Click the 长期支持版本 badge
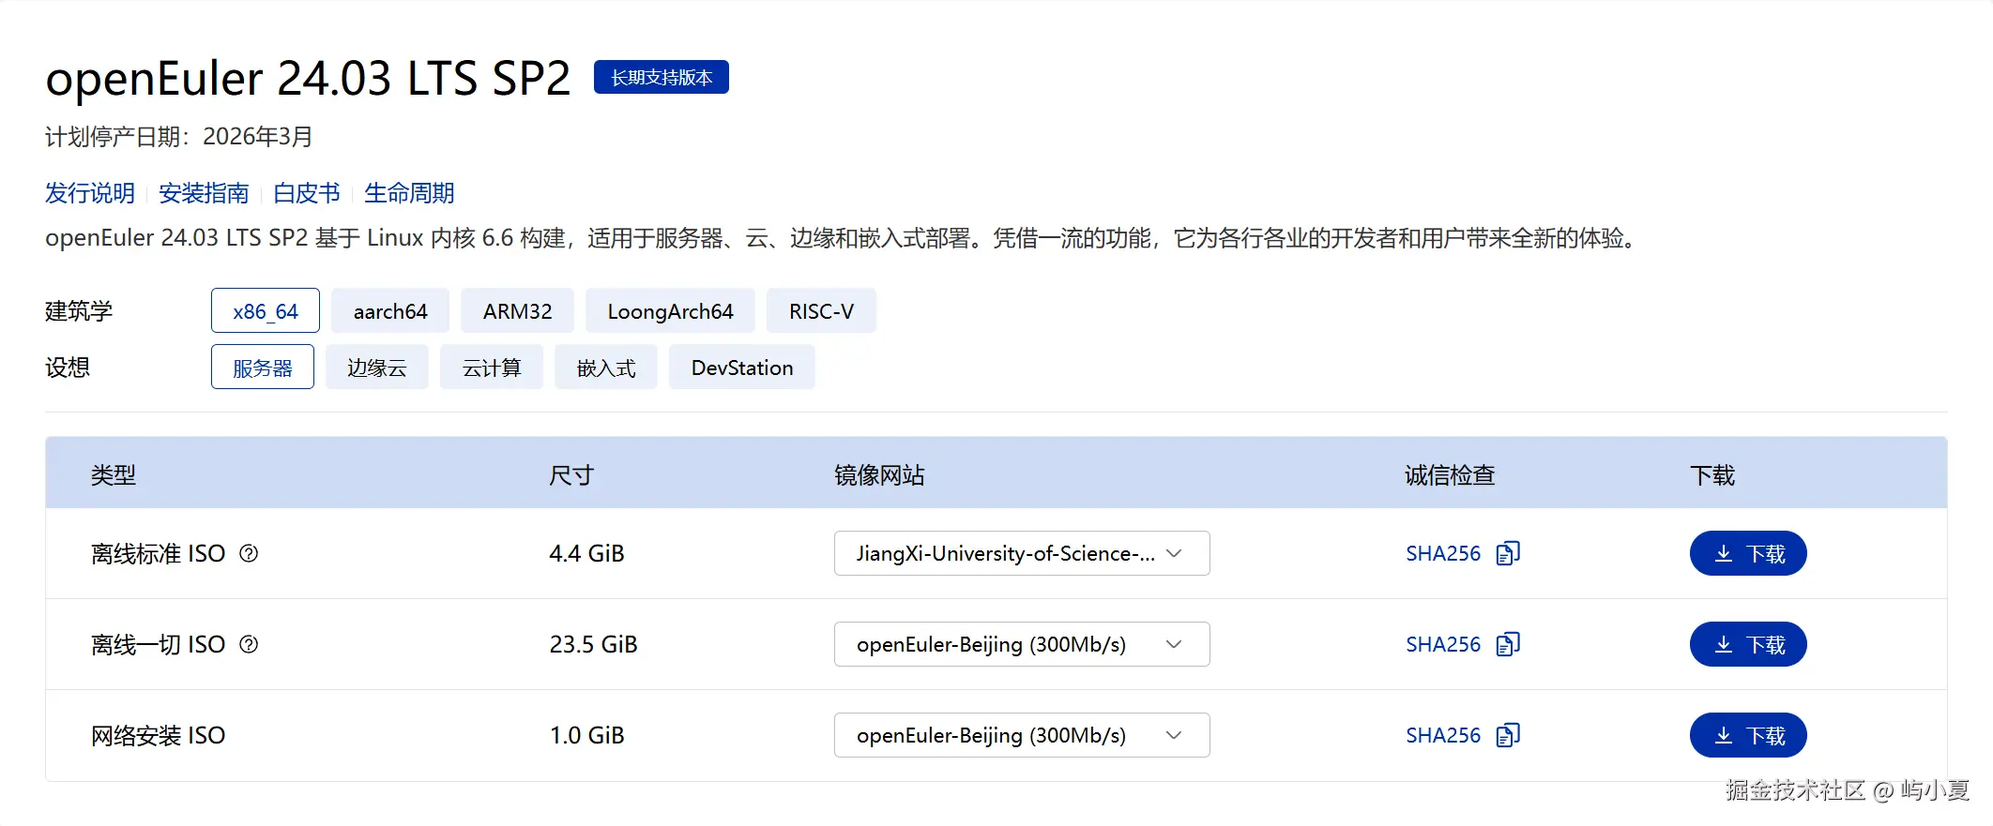The width and height of the screenshot is (1993, 826). [x=662, y=77]
